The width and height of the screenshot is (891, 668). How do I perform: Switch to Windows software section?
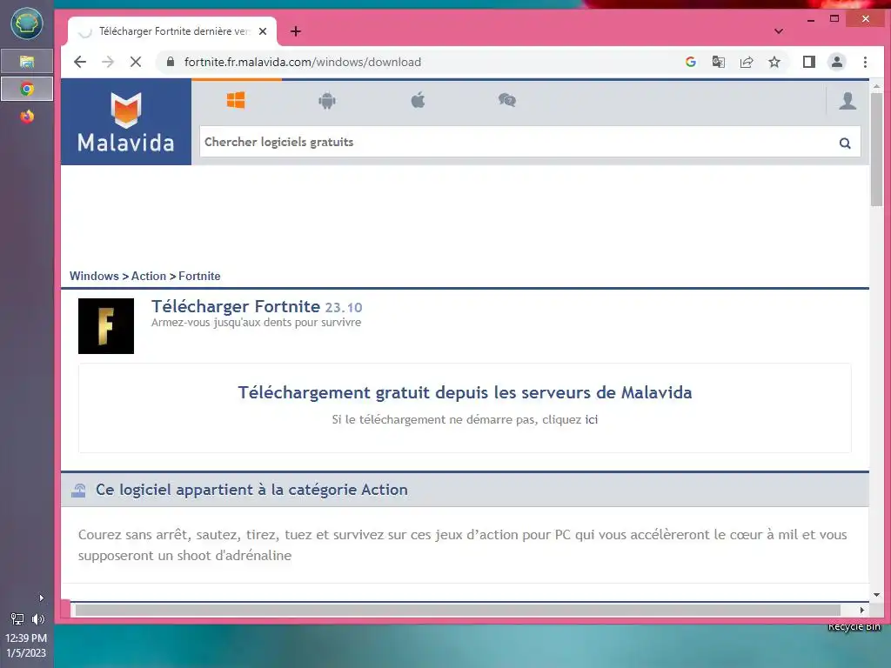click(x=236, y=101)
